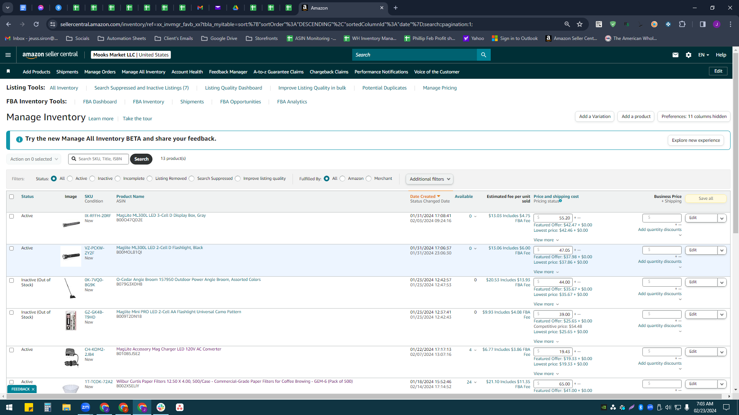Open the Edit dropdown arrow for IX-RFFH-20RF
This screenshot has width=739, height=415.
pos(722,218)
